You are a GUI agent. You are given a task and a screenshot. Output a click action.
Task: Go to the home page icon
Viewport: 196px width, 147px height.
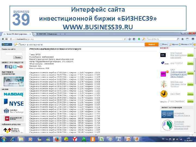182,39
